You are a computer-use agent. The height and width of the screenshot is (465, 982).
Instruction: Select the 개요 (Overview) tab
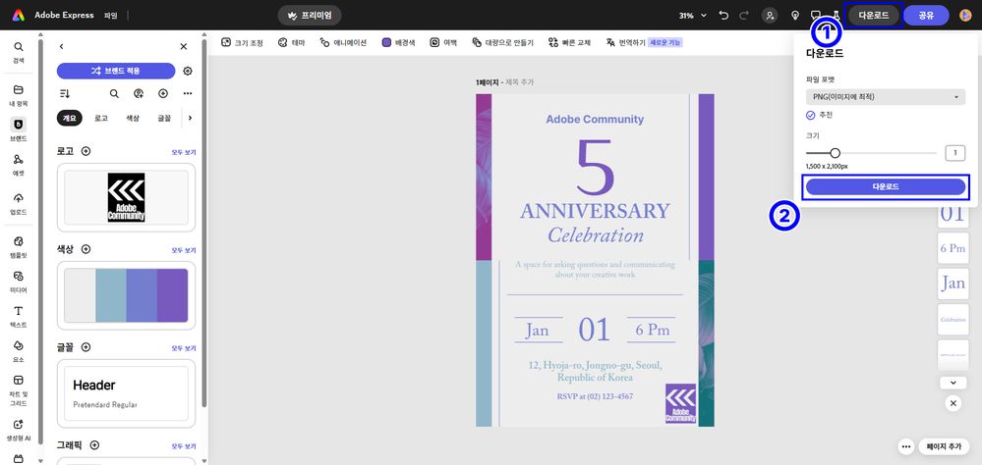[x=69, y=118]
